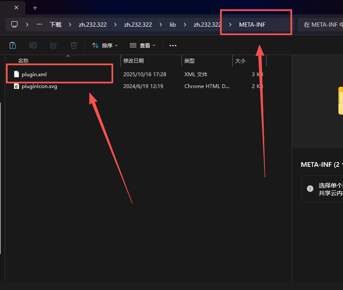Click the info icon in details pane
343x290 pixels.
tap(310, 188)
